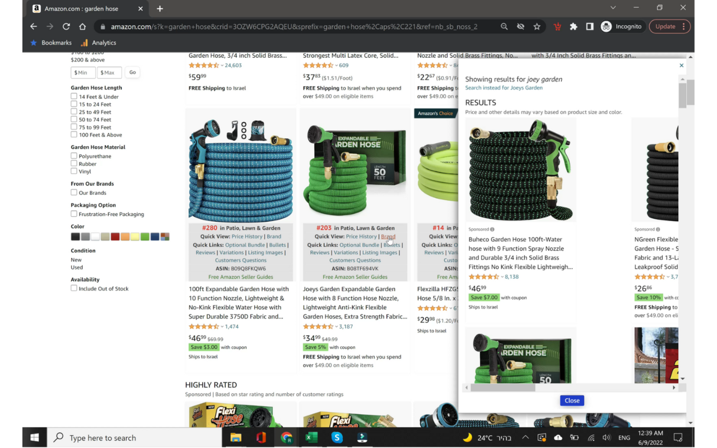Open the notification center icon
The width and height of the screenshot is (717, 448).
tap(678, 437)
